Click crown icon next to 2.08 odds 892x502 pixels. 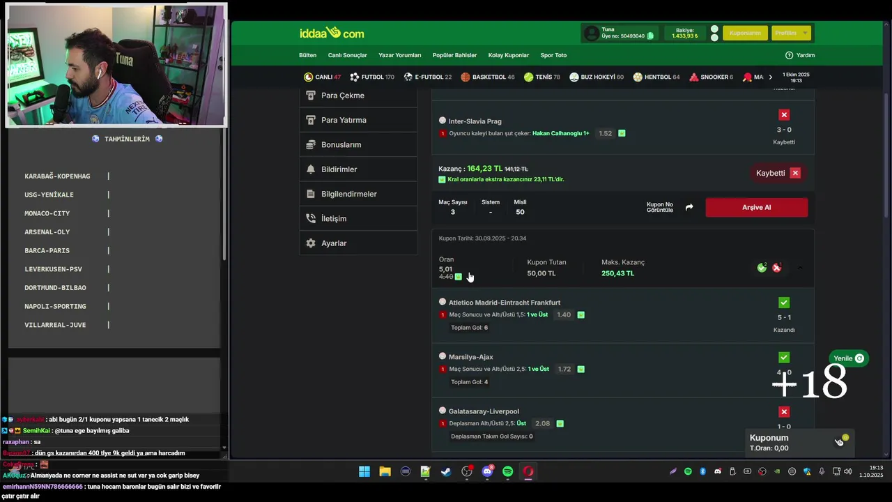560,423
